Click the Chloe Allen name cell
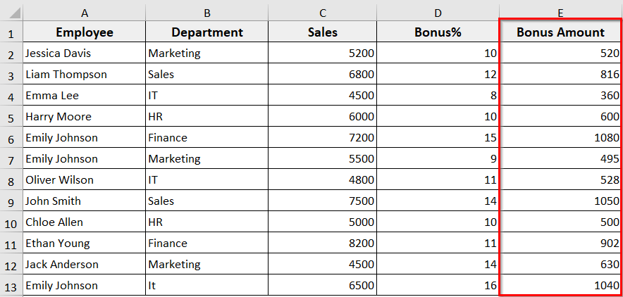623x297 pixels. (x=85, y=222)
